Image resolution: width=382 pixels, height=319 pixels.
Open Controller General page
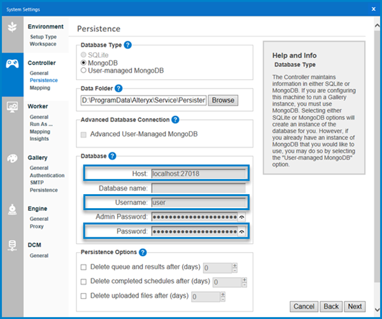pos(39,73)
